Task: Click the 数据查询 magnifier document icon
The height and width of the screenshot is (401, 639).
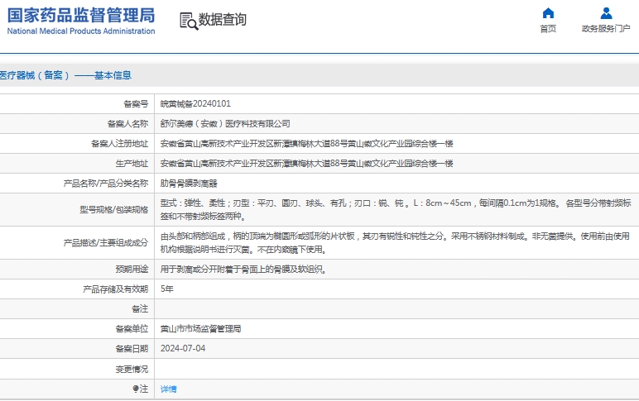Action: tap(189, 21)
